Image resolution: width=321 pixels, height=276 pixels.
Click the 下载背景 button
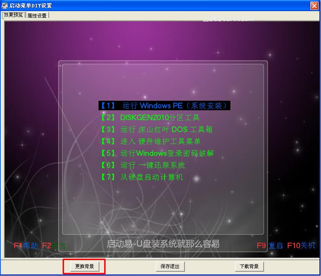click(x=249, y=266)
